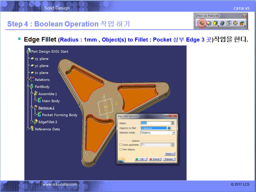
Task: Check the Trim ribbons option
Action: 121,149
